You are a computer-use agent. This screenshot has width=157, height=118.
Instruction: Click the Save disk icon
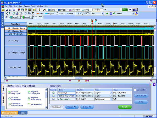[7, 10]
